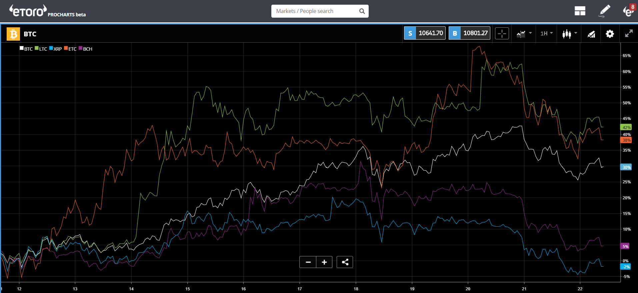Click the green LTC legend entry
The image size is (638, 293).
[41, 49]
